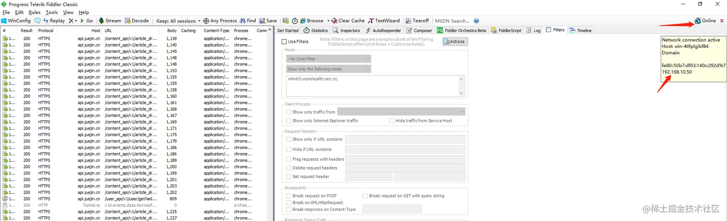The height and width of the screenshot is (221, 727).
Task: Open the Inspectors tab
Action: click(x=346, y=30)
